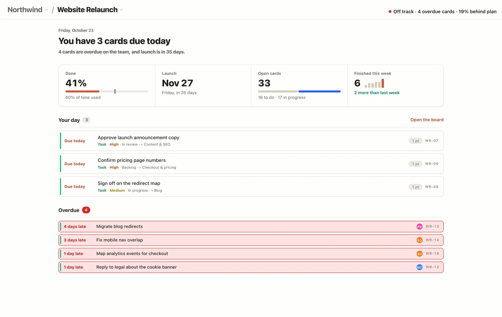Click Blog label on redirect map card
This screenshot has height=317, width=502.
point(158,191)
